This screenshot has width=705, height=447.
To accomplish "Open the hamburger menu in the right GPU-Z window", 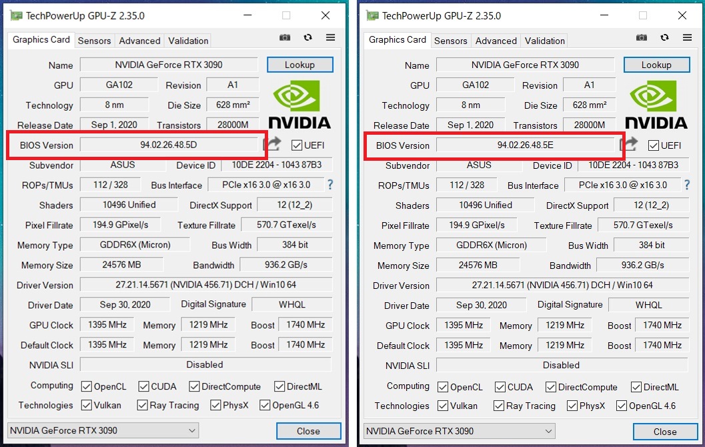I will point(687,37).
